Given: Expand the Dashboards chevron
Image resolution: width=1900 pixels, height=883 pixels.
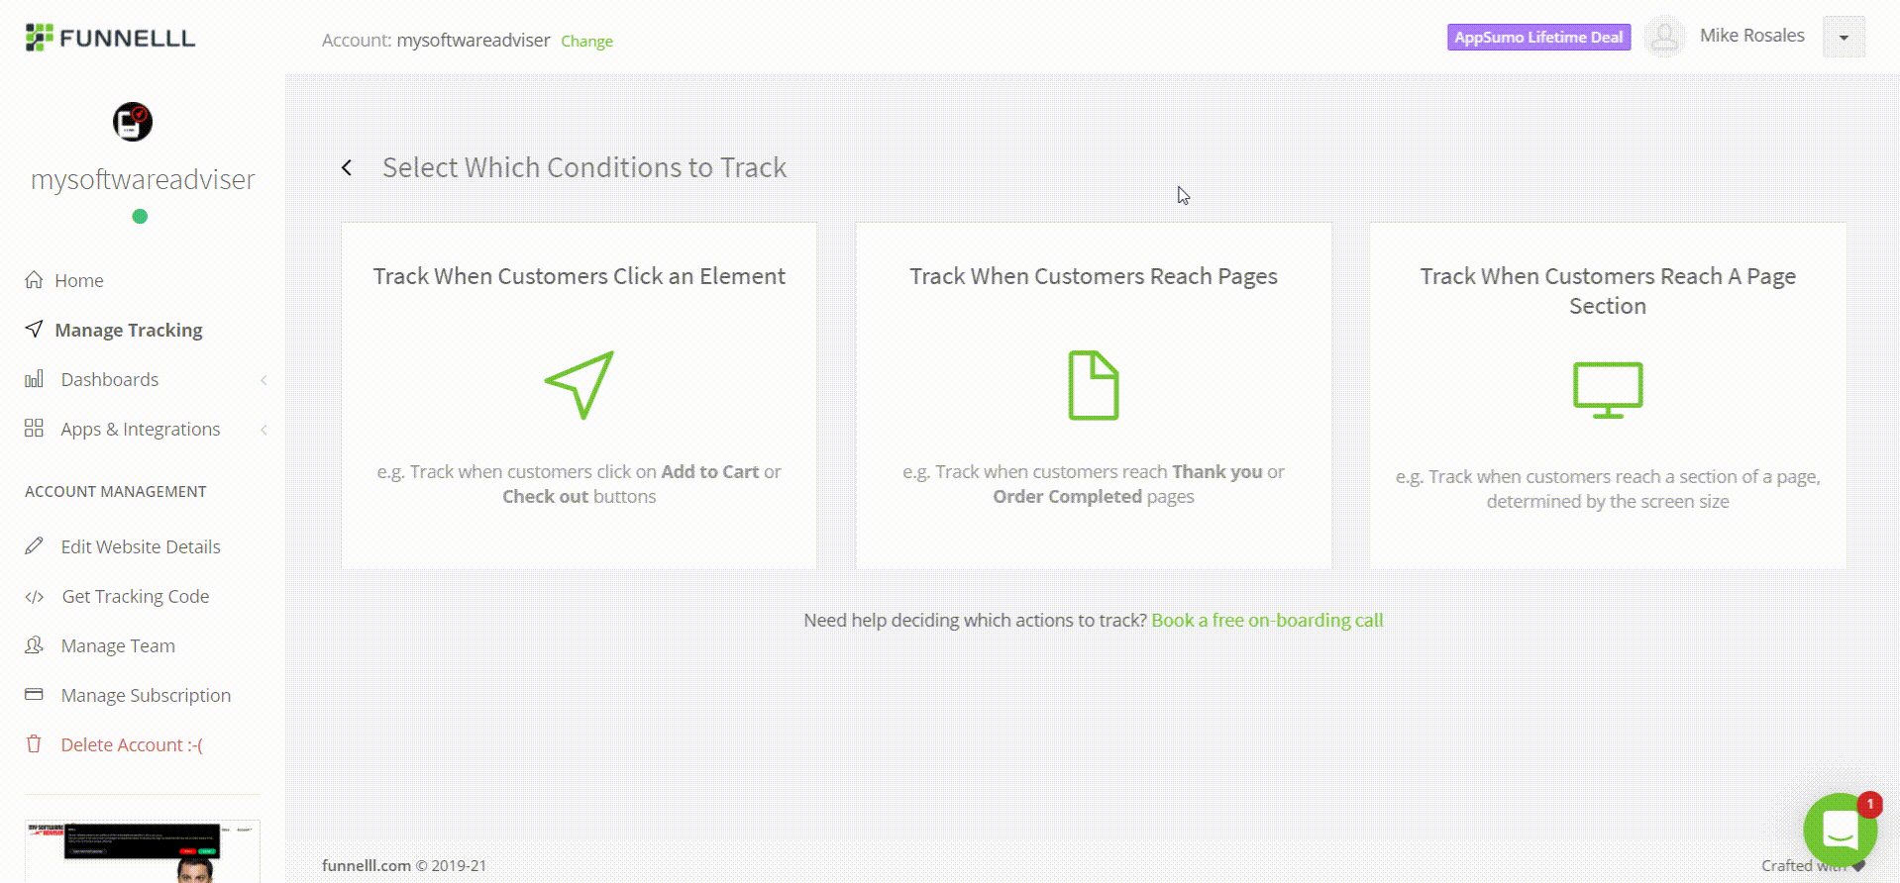Looking at the screenshot, I should pos(264,380).
